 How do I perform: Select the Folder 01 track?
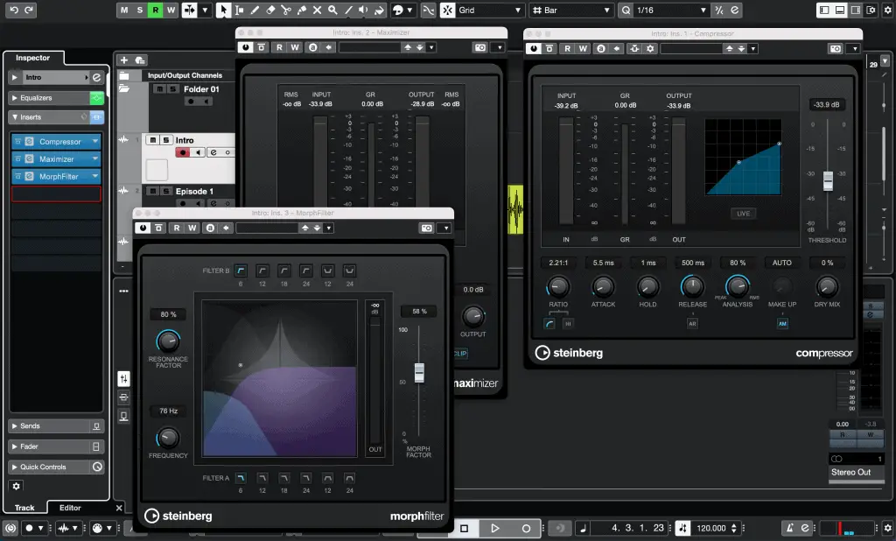[201, 89]
